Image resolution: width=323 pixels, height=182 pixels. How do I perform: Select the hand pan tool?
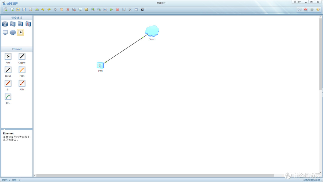62,10
